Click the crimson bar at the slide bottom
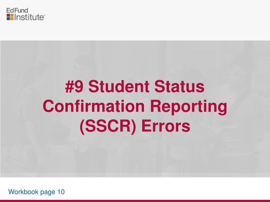270x202 pixels. tap(135, 201)
